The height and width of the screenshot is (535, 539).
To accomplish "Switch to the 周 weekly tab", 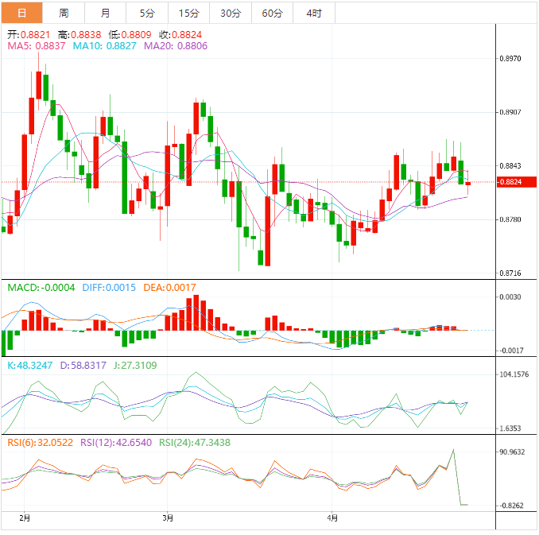I will pyautogui.click(x=64, y=13).
